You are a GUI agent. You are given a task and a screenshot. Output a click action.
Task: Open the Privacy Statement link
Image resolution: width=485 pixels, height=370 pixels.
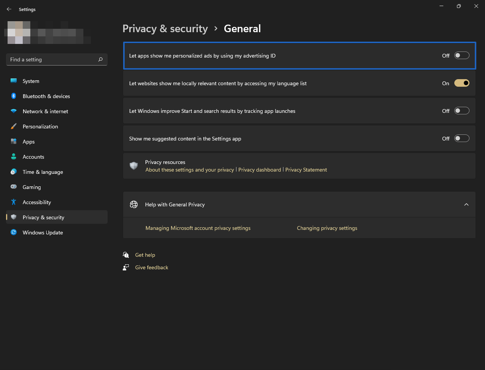[306, 170]
